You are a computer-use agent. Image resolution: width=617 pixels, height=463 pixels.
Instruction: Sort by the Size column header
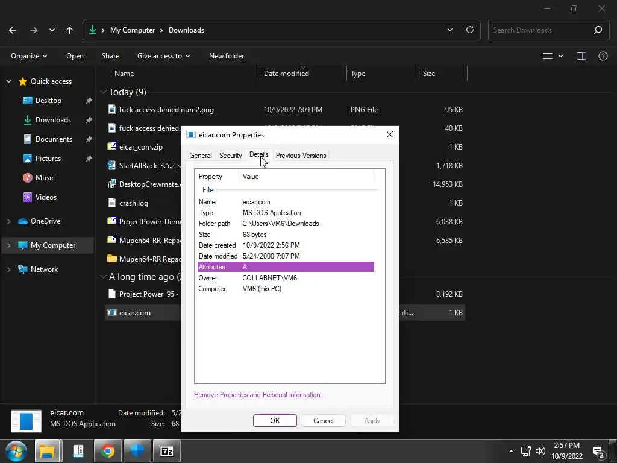coord(429,73)
